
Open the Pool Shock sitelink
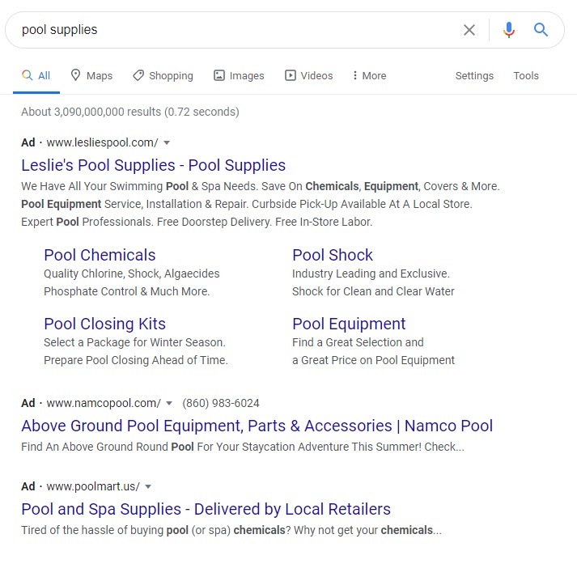coord(333,255)
